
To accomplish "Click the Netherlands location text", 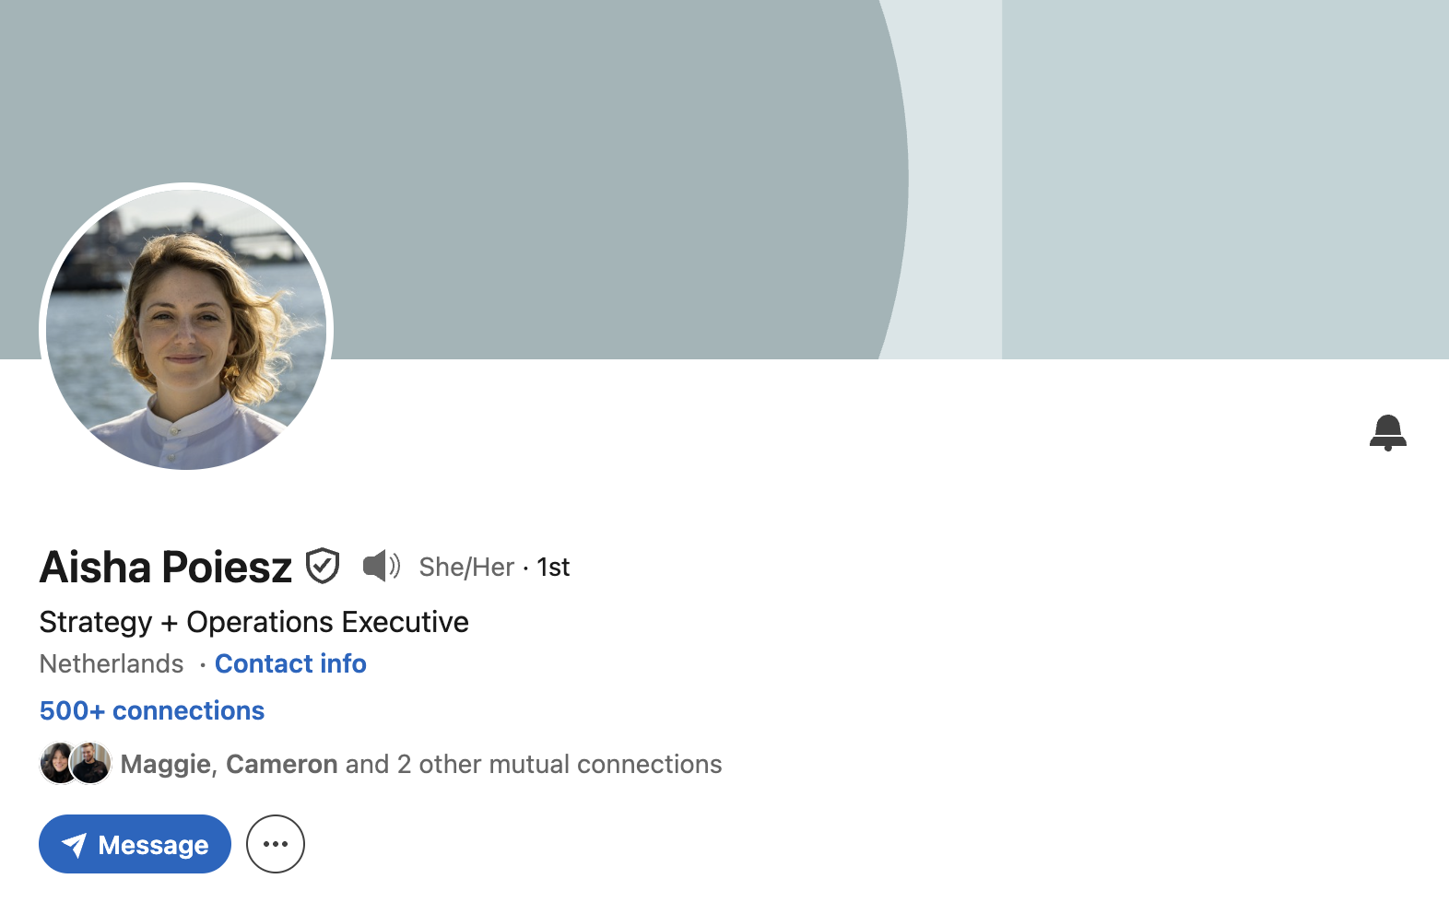I will (112, 663).
